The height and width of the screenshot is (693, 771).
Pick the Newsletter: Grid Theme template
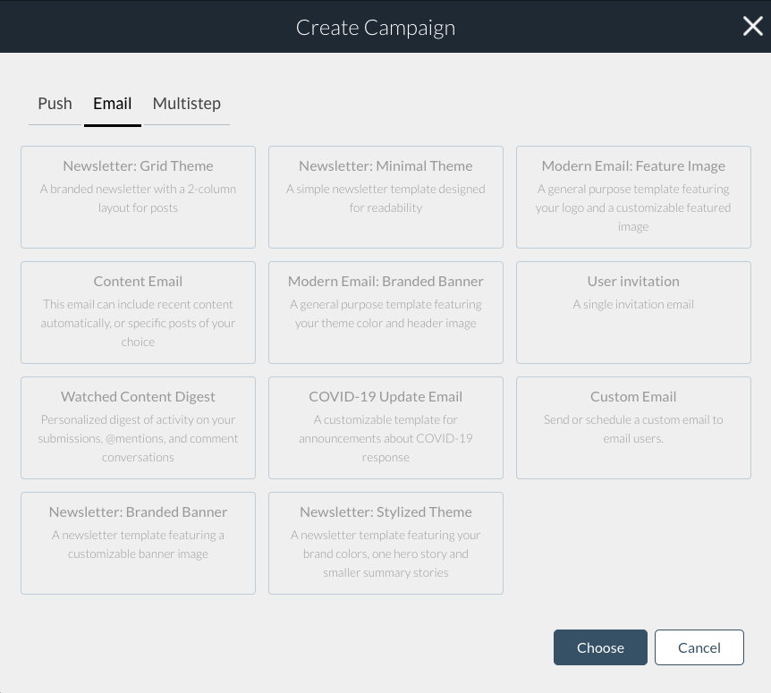point(138,197)
